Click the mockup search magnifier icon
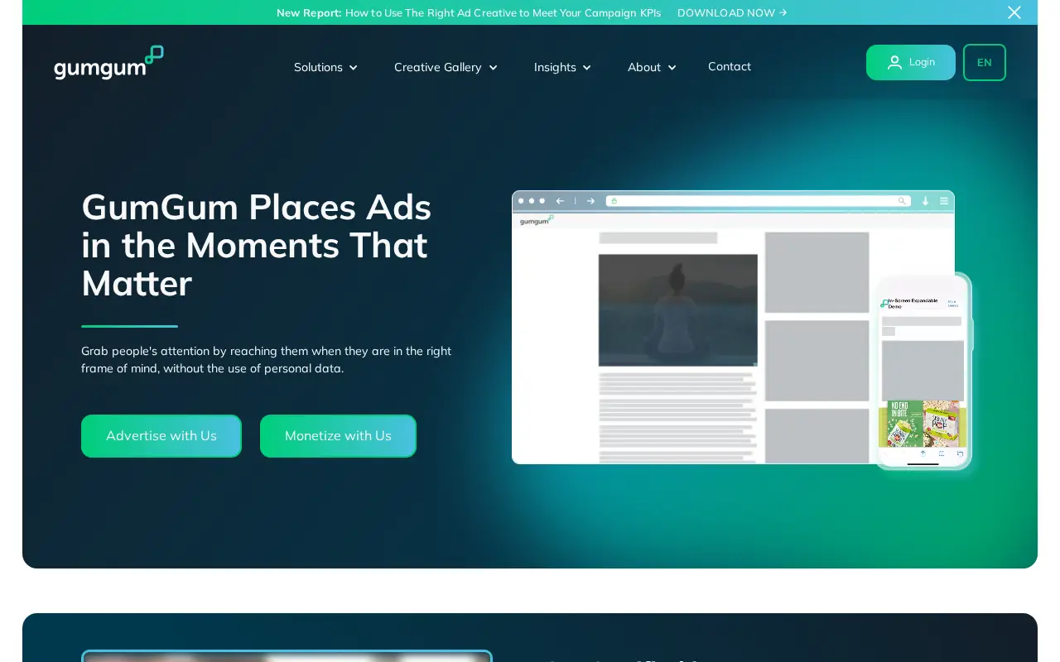Viewport: 1060px width, 662px height. tap(902, 201)
